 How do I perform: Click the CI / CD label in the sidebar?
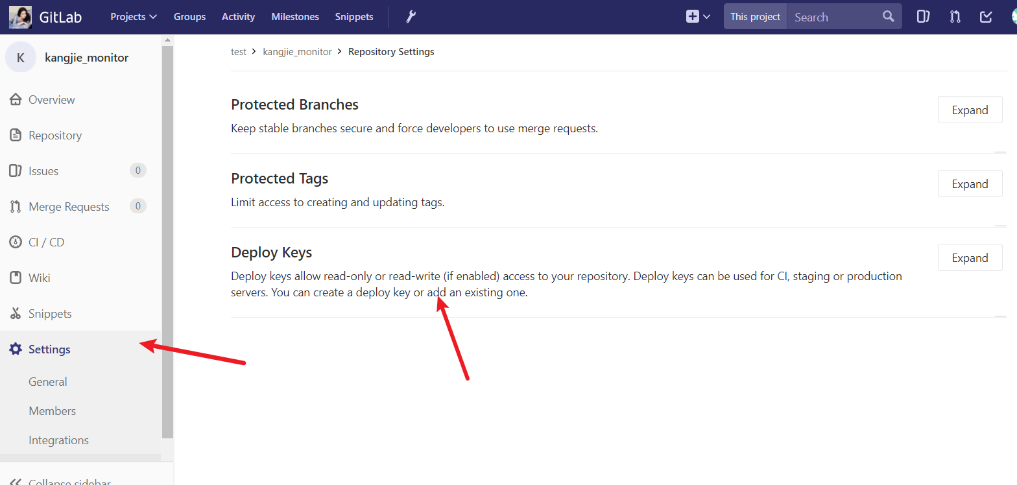pyautogui.click(x=47, y=242)
